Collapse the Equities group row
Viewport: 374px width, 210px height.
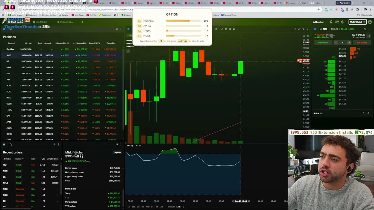(4, 49)
